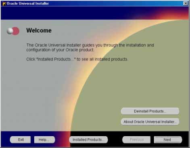Click the red and white spheres icon

[x=13, y=31]
